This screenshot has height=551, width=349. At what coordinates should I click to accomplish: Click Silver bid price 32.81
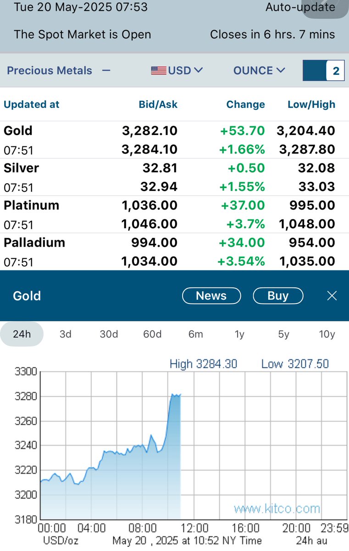coord(160,168)
